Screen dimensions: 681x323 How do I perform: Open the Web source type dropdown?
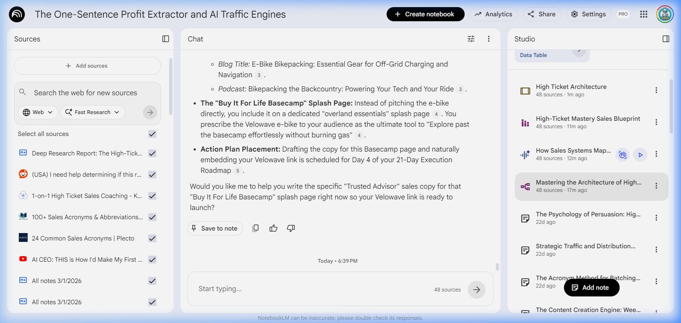click(38, 112)
